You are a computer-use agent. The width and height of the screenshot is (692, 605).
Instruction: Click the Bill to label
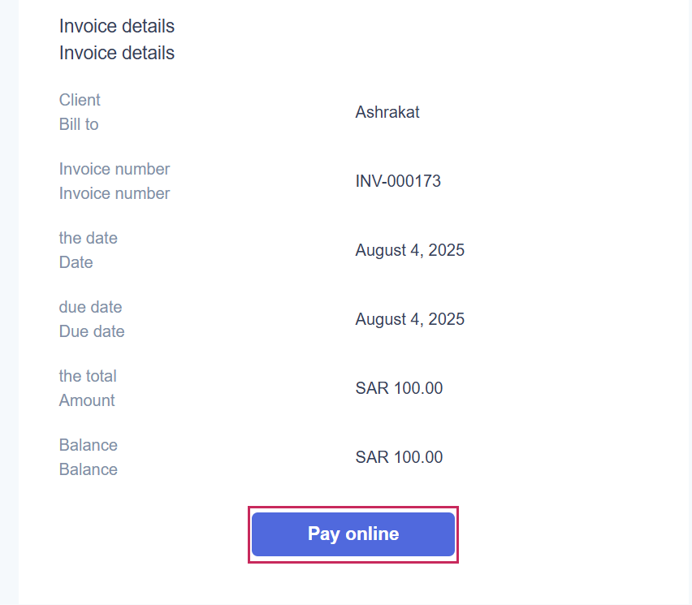79,124
